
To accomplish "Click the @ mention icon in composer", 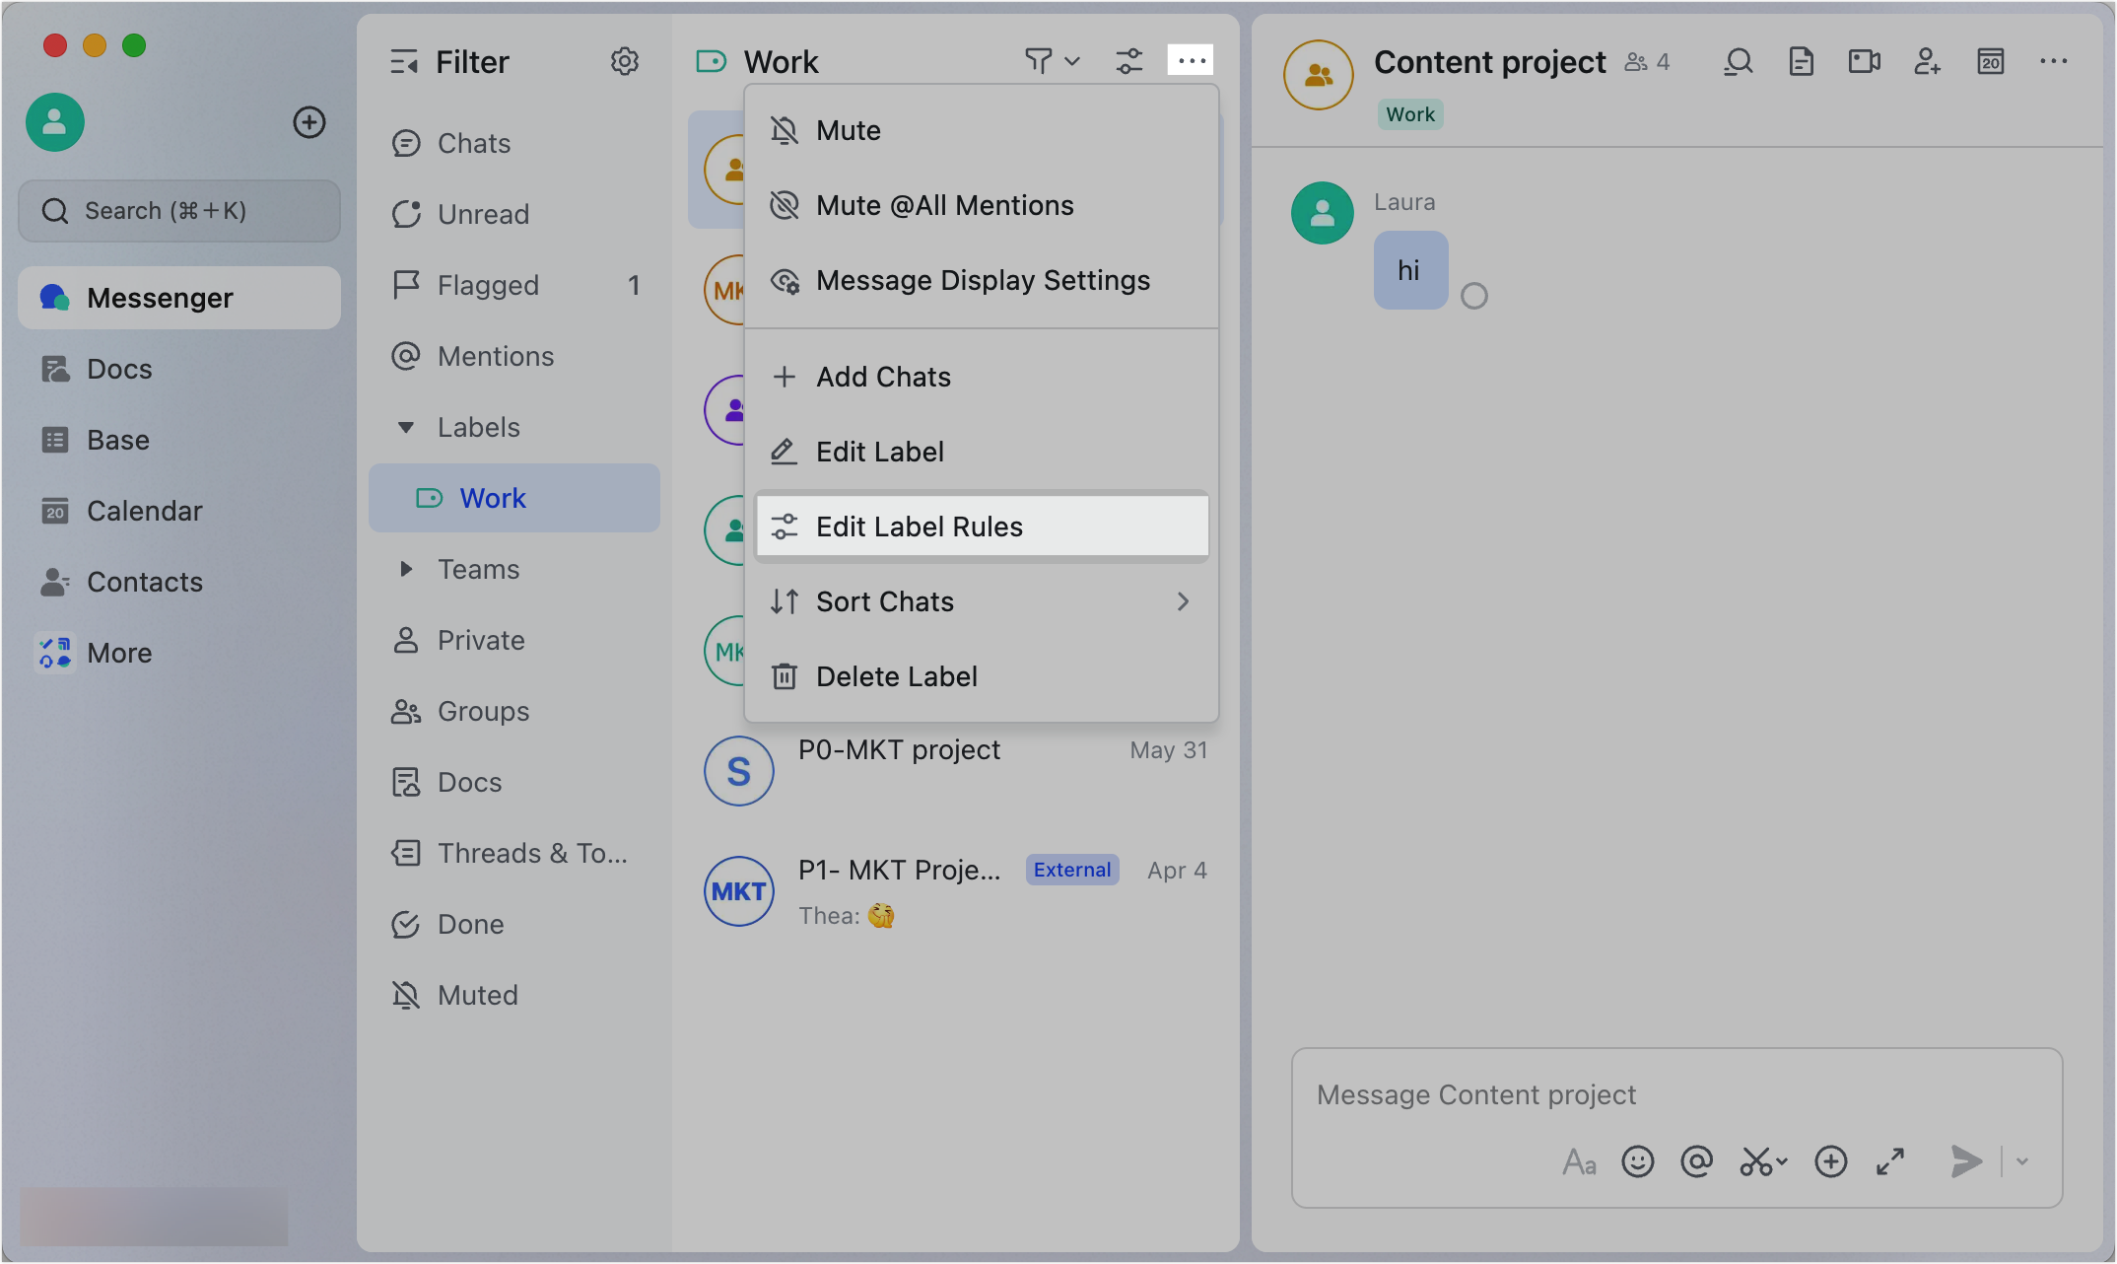I will pos(1696,1161).
